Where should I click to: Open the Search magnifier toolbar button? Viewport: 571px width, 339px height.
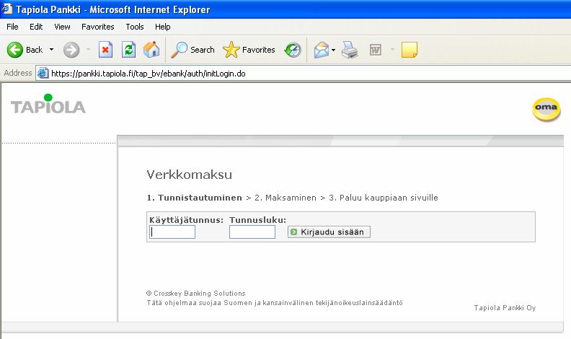[192, 50]
